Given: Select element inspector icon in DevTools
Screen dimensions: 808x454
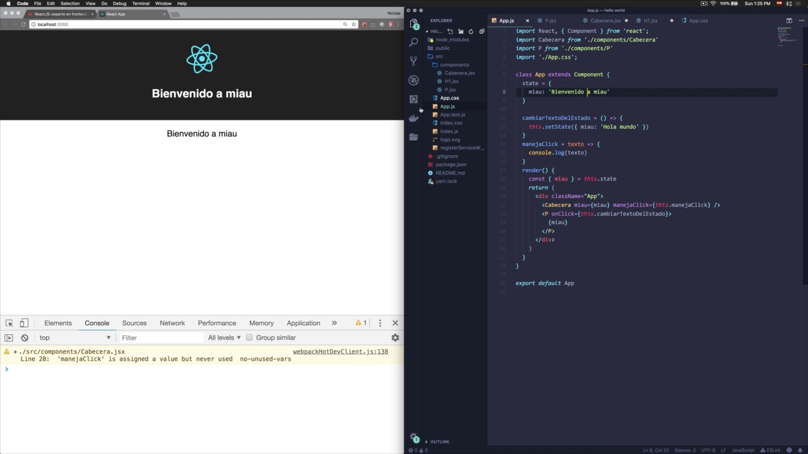Looking at the screenshot, I should 9,323.
